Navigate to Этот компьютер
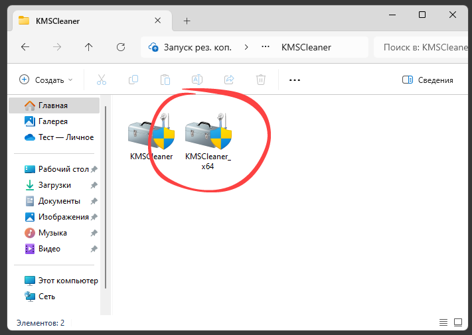 [x=67, y=281]
